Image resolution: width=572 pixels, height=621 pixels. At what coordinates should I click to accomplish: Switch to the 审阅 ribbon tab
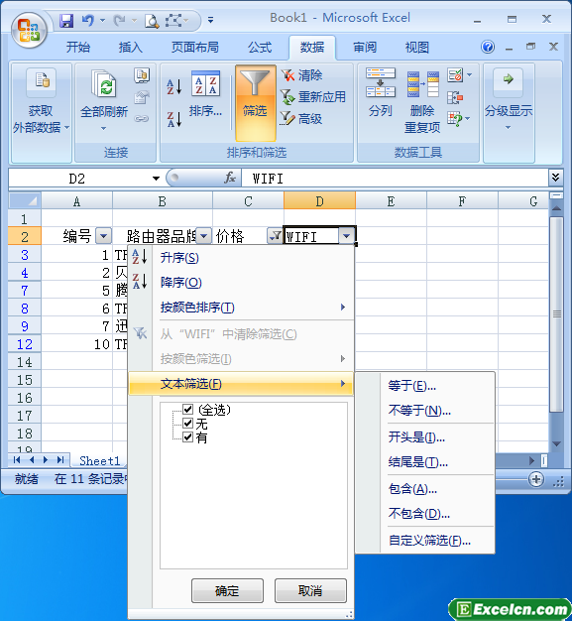coord(365,48)
